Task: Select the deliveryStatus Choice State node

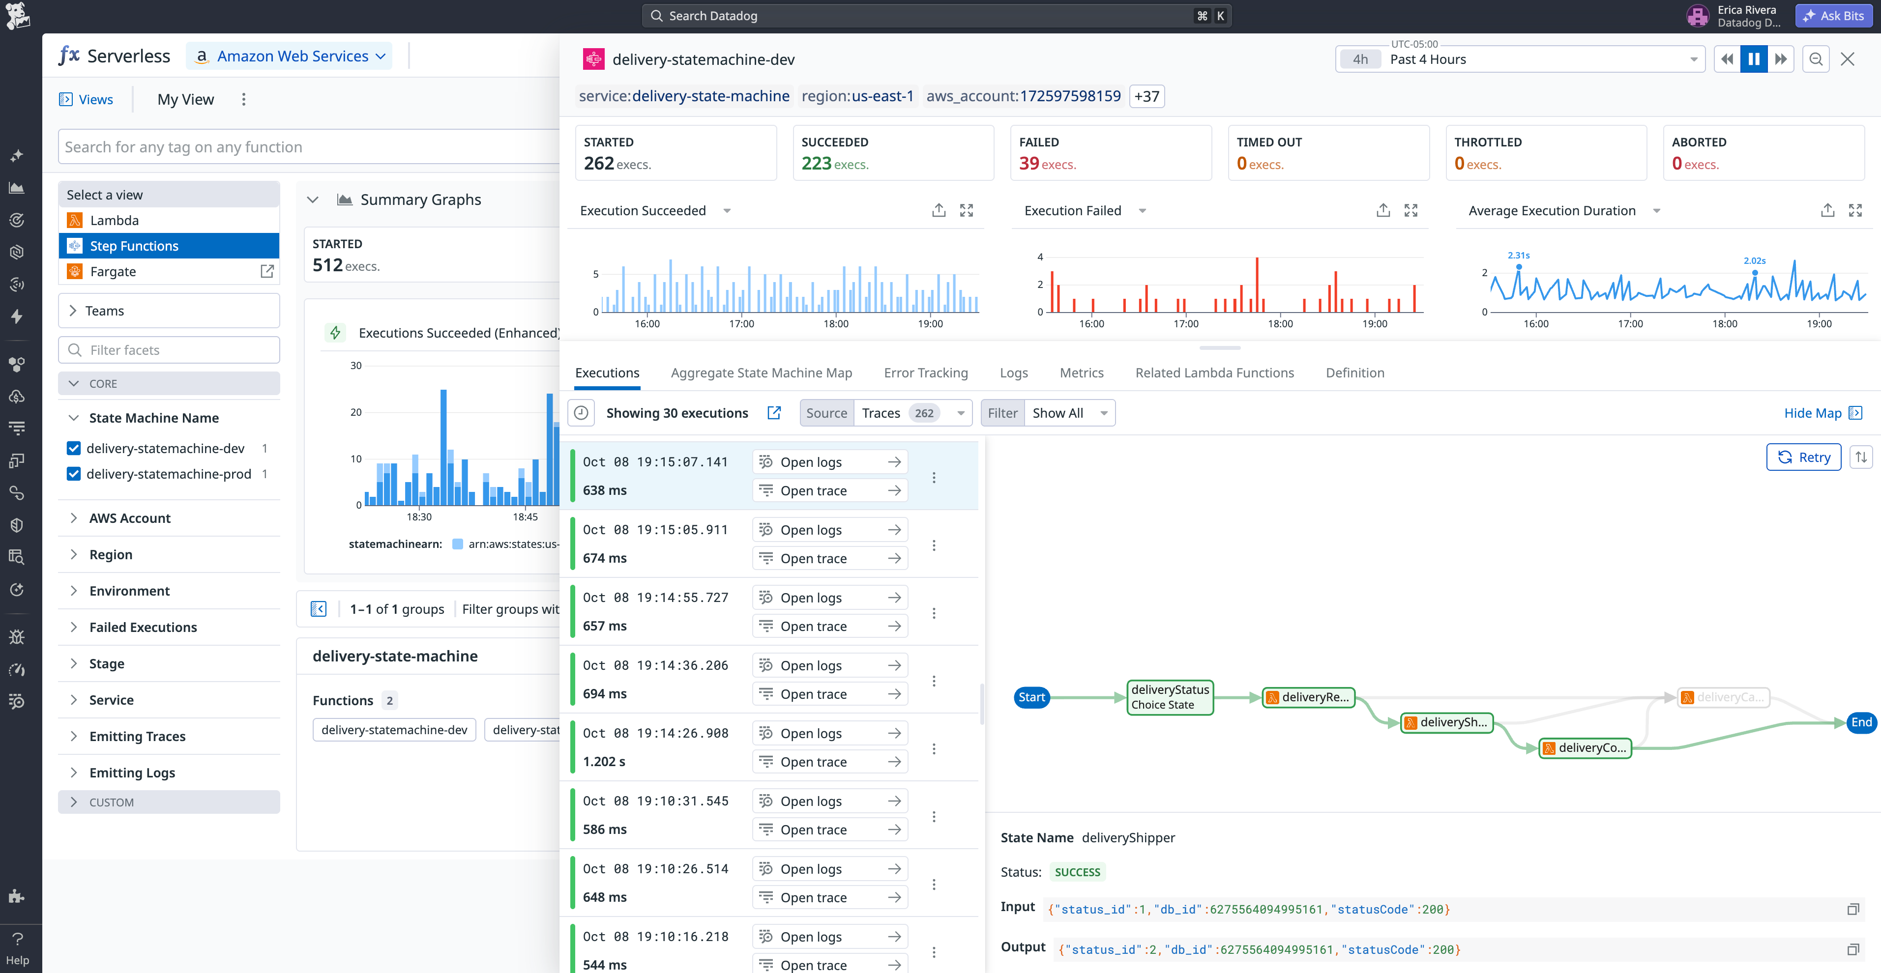Action: click(1170, 697)
